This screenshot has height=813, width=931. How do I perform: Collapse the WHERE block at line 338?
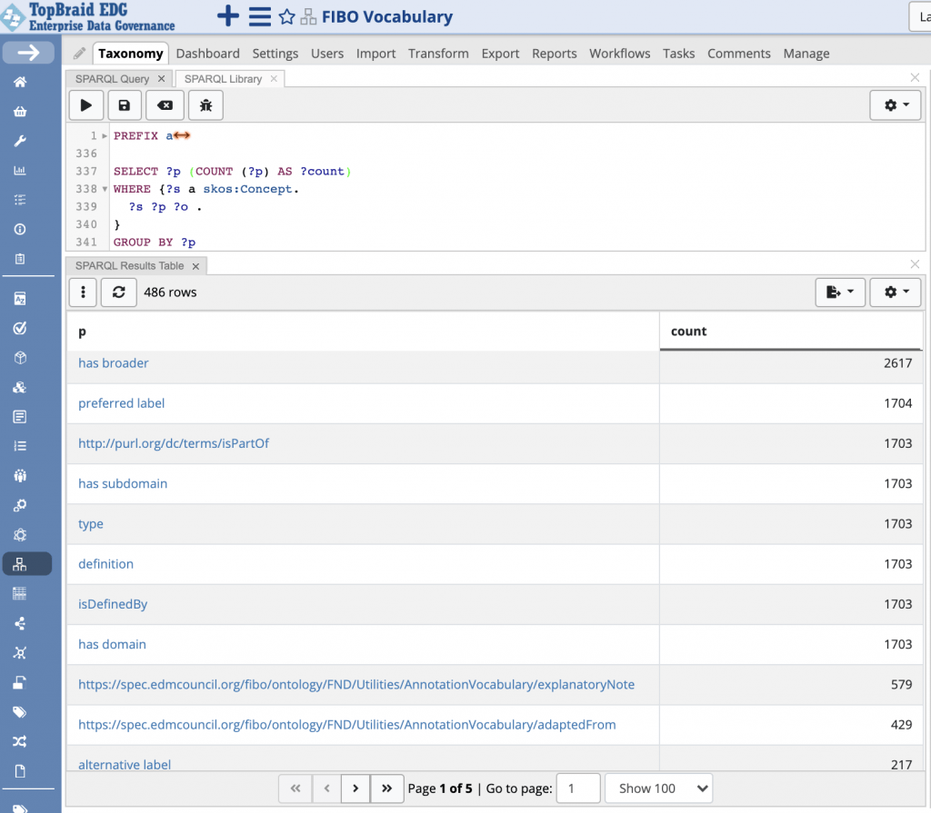click(105, 189)
